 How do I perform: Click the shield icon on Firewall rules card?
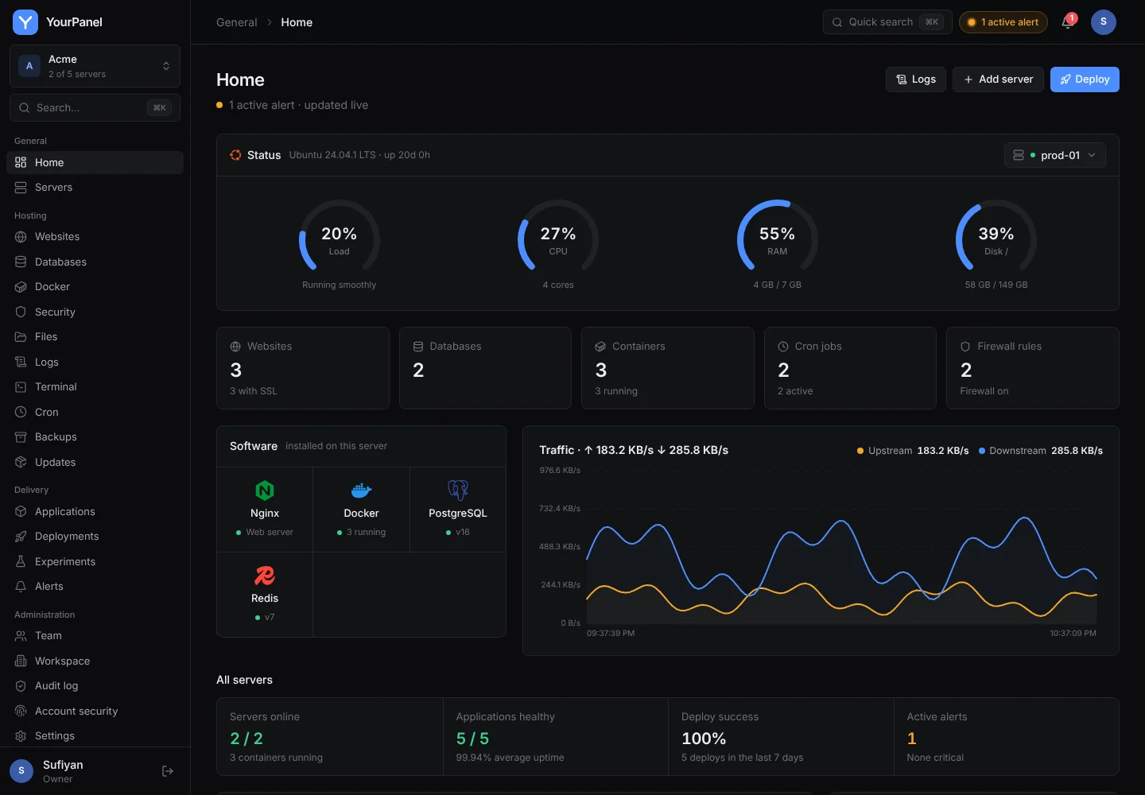965,347
